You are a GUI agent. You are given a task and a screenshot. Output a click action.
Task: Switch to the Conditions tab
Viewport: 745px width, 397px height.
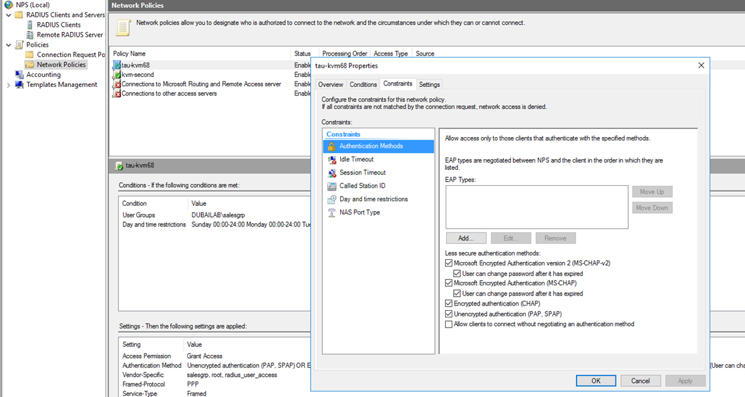(363, 85)
